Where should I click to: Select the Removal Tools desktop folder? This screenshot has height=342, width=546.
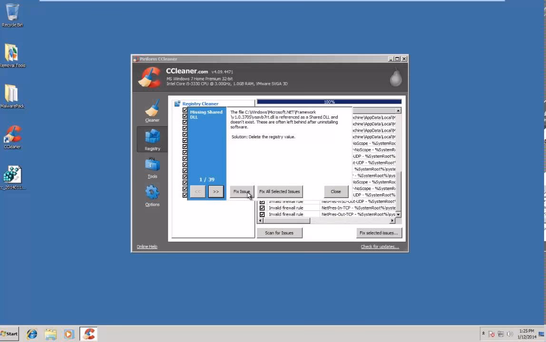(12, 56)
